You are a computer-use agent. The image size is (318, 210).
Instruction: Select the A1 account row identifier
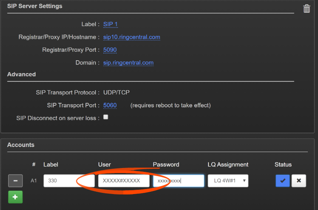tap(34, 180)
